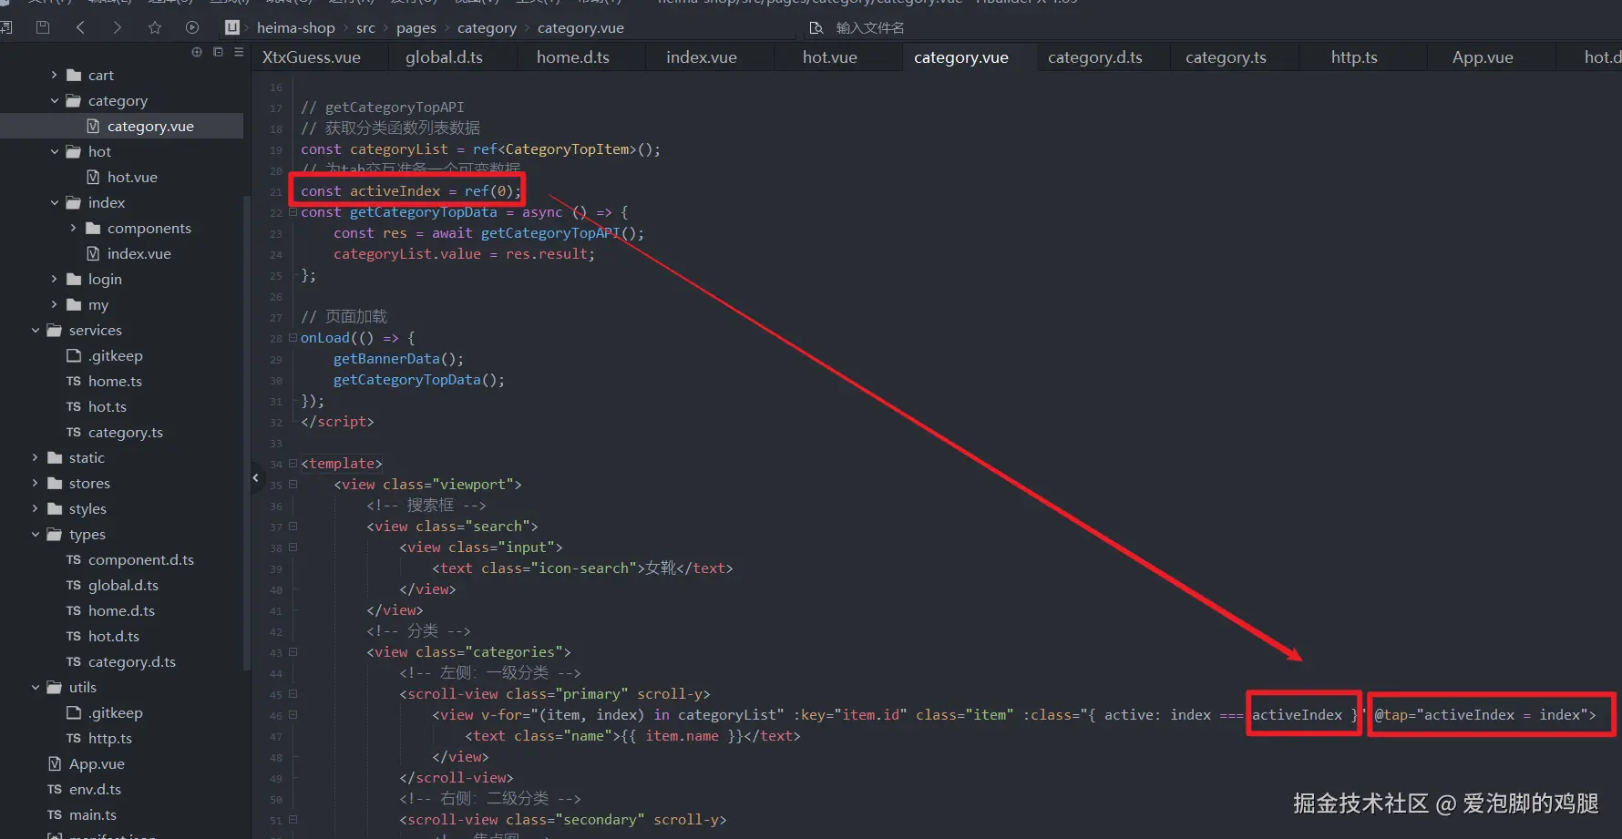
Task: Click the TS icon beside env.d.ts
Action: pos(55,789)
